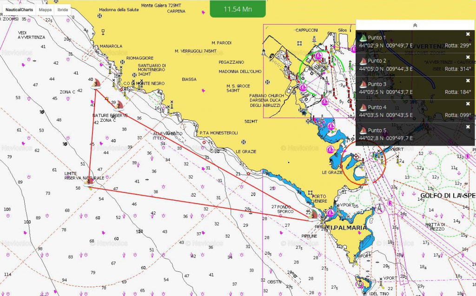476x296 pixels.
Task: Click the church symbol left of Santuario di Montenegro
Action: pos(134,75)
